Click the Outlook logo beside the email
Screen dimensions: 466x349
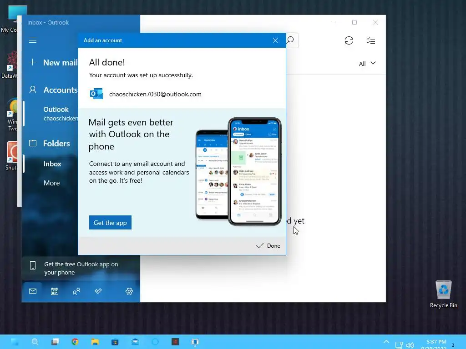[96, 94]
